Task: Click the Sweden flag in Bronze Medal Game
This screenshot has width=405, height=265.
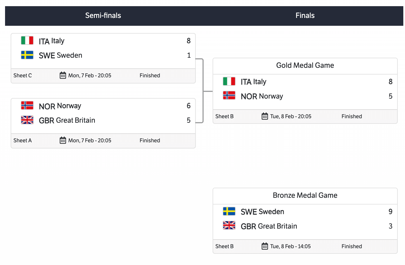Action: (229, 211)
